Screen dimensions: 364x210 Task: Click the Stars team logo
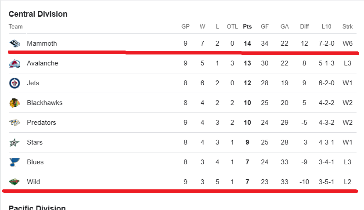[14, 142]
